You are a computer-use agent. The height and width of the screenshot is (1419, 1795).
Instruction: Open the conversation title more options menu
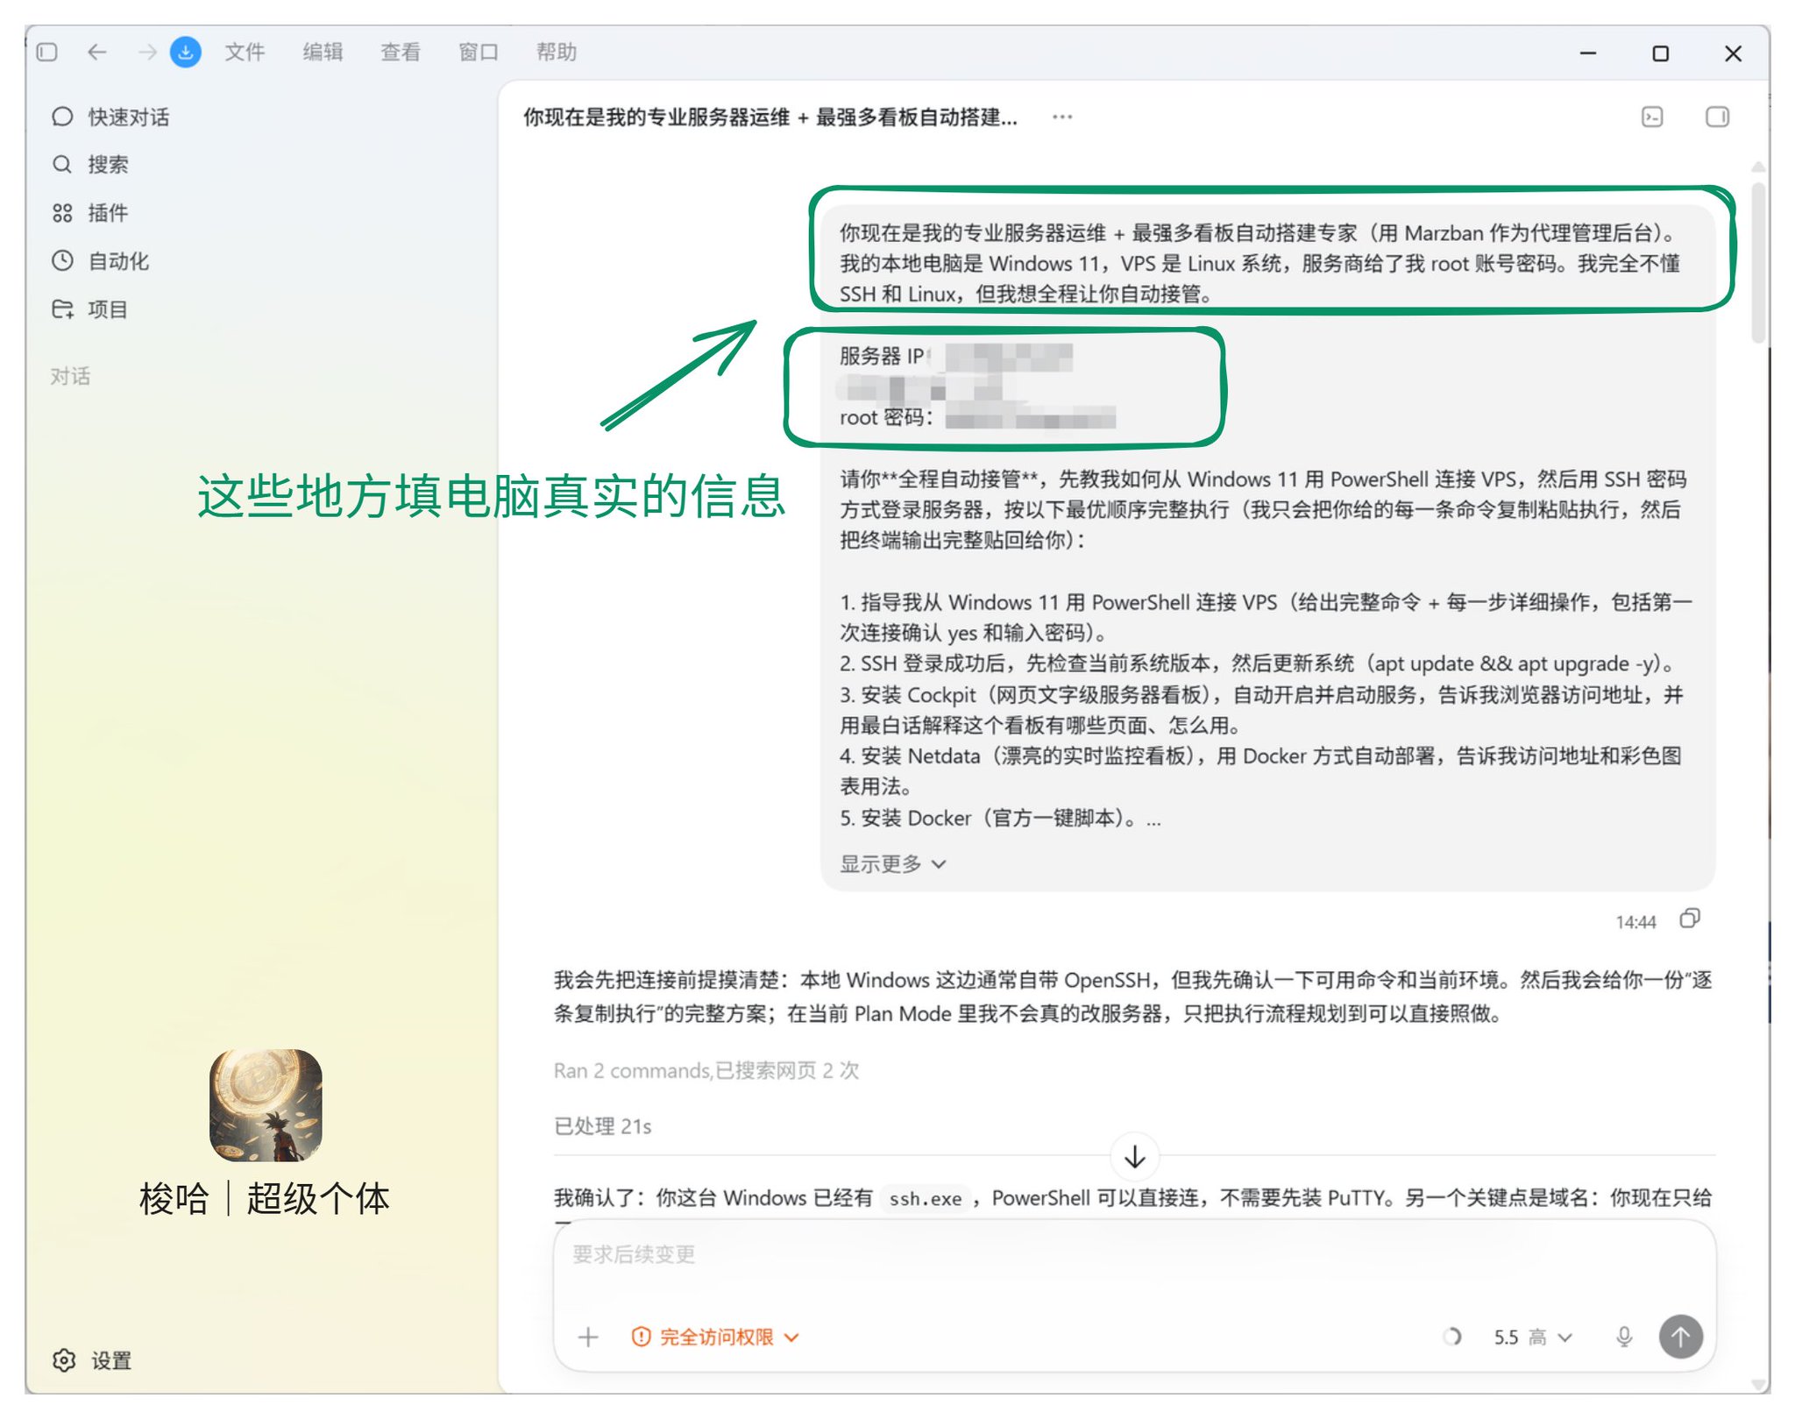click(x=1062, y=117)
